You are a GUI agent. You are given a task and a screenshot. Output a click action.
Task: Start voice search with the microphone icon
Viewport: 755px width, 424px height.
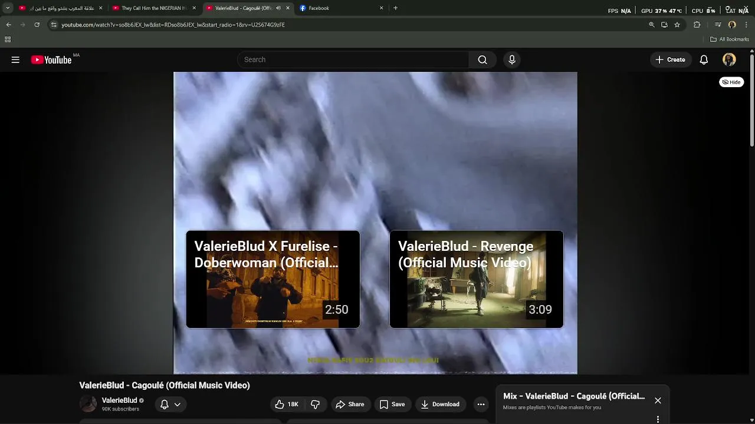tap(512, 59)
